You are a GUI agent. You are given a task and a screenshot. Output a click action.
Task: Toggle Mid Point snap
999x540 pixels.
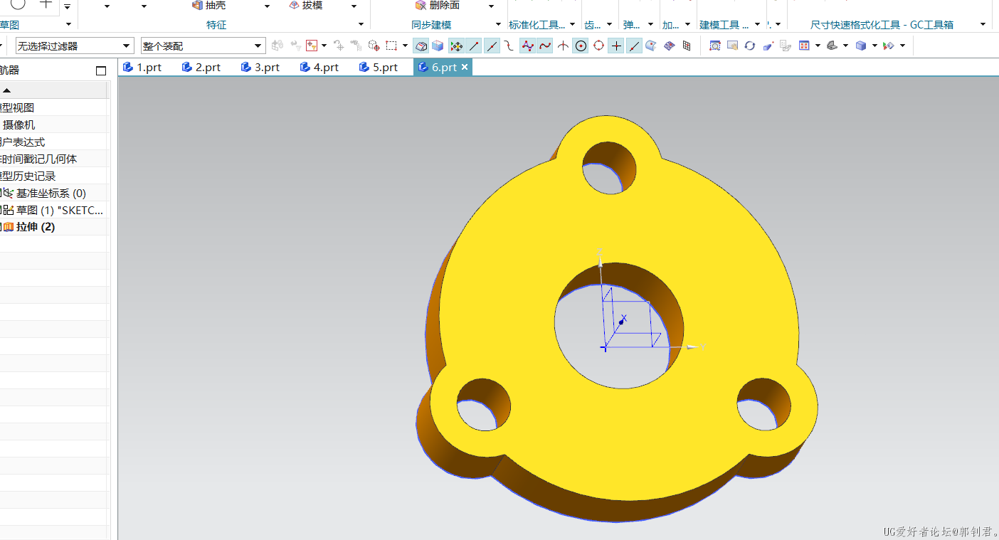tap(492, 46)
